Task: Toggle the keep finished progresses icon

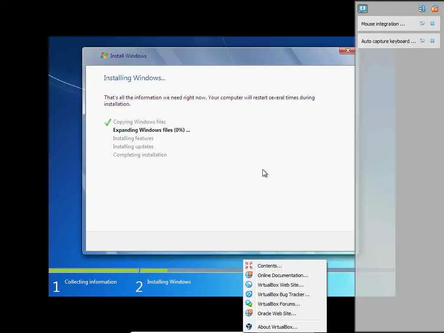Action: tap(421, 9)
